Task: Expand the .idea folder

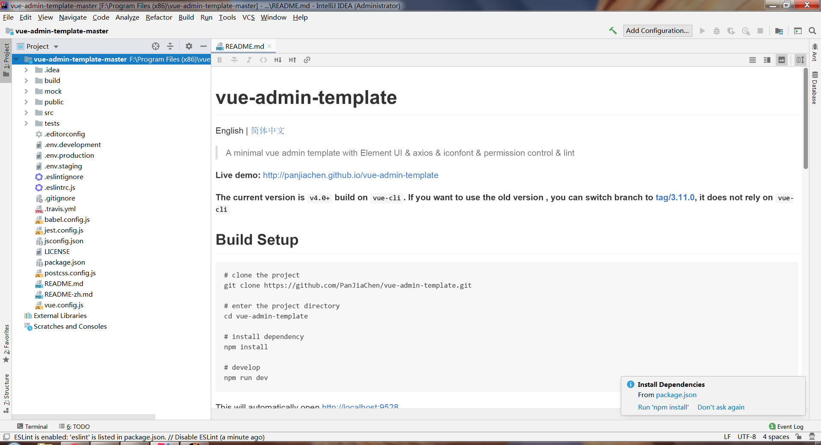Action: (26, 70)
